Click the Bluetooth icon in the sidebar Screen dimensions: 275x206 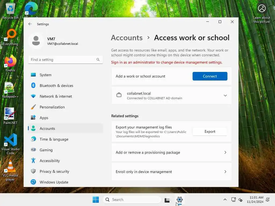(x=33, y=86)
